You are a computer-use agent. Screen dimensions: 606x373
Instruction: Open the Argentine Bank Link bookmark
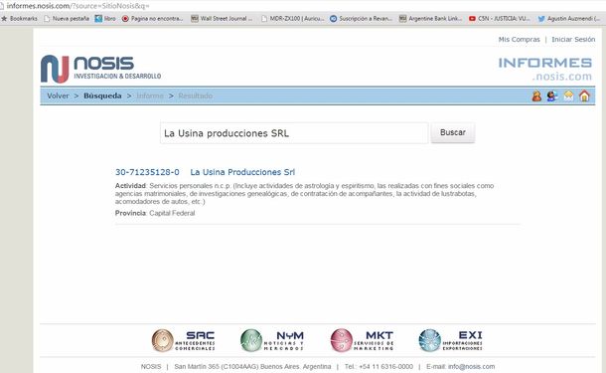(430, 18)
